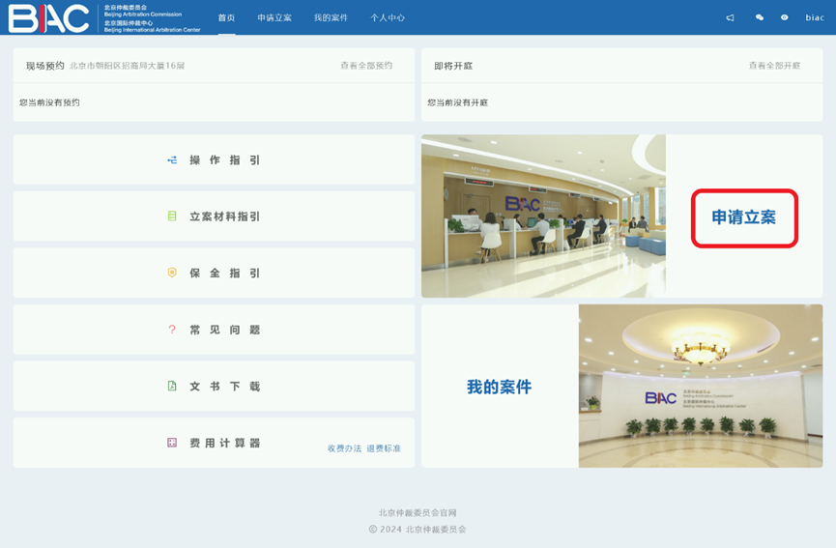
Task: Go to 我的案件 in top navigation
Action: (331, 17)
